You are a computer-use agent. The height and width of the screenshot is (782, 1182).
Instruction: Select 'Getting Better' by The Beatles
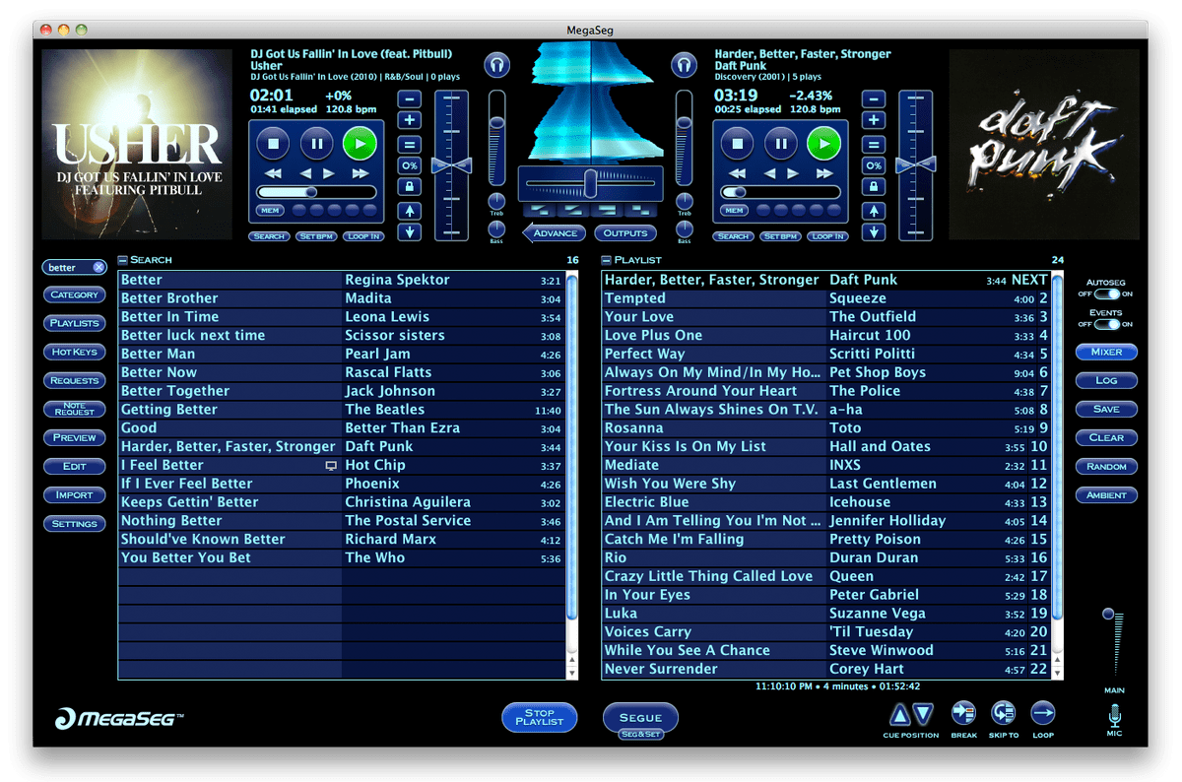tap(341, 410)
